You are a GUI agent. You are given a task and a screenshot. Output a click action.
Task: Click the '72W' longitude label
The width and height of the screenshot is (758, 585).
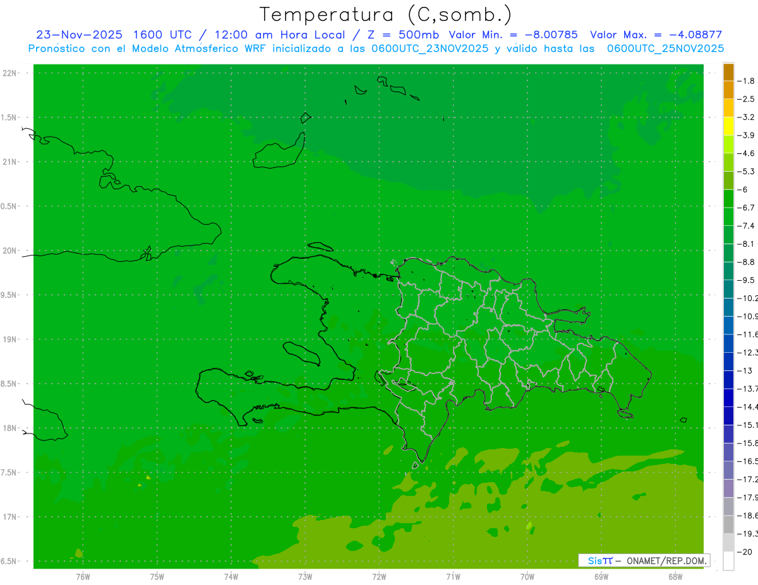[x=379, y=577]
